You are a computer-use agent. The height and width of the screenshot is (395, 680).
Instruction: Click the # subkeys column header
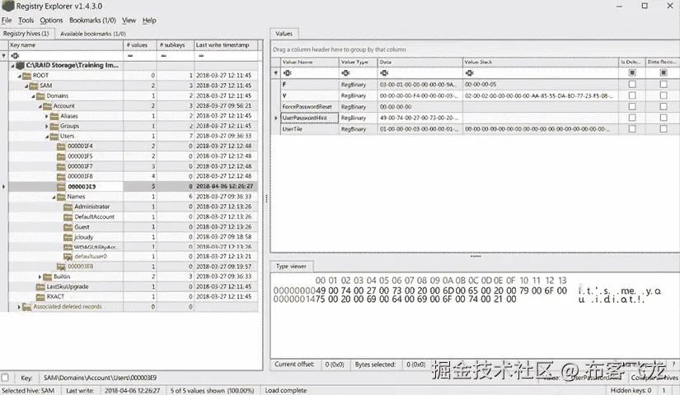(x=176, y=45)
